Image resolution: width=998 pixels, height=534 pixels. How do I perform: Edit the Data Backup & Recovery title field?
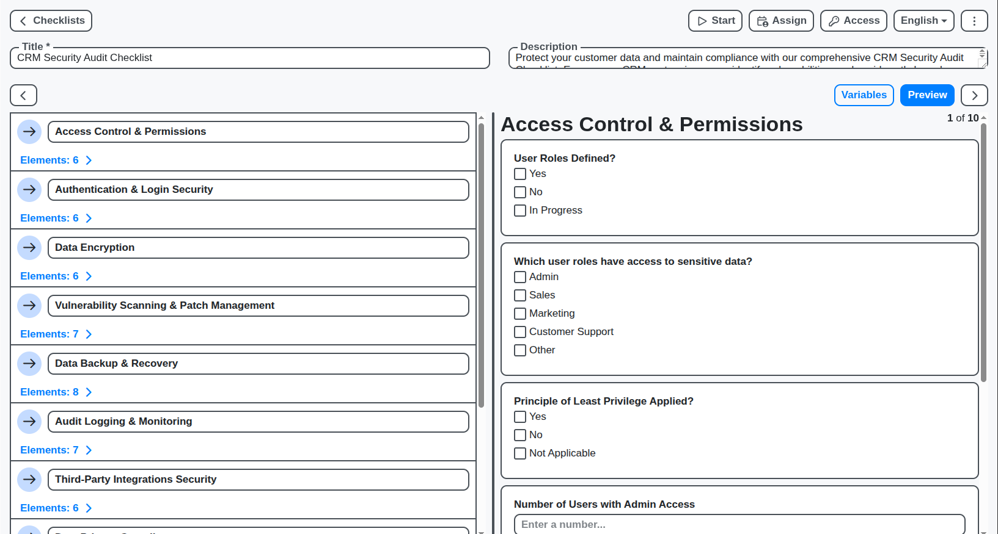tap(259, 364)
